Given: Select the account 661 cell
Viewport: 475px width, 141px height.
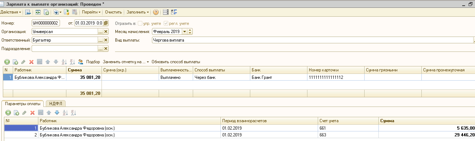Looking at the screenshot, I should tap(348, 128).
